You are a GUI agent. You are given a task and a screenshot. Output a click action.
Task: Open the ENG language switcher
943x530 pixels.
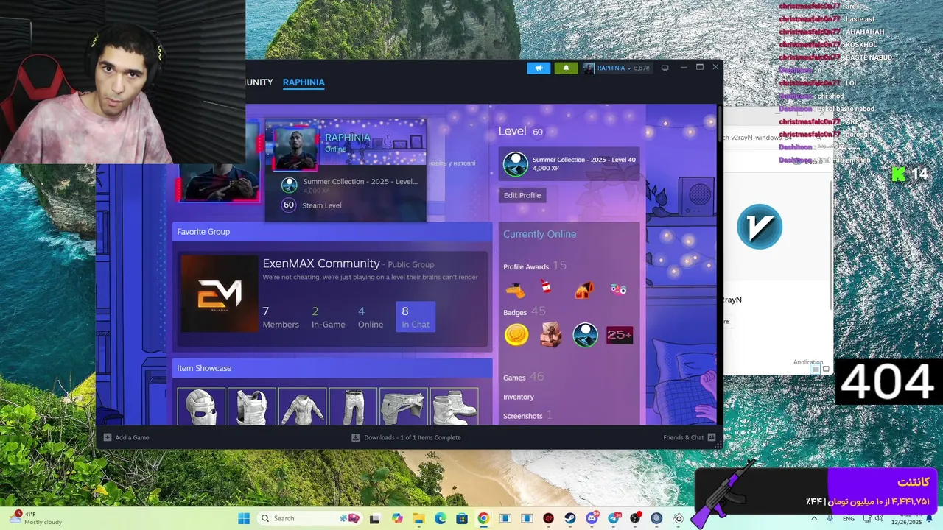click(x=849, y=518)
